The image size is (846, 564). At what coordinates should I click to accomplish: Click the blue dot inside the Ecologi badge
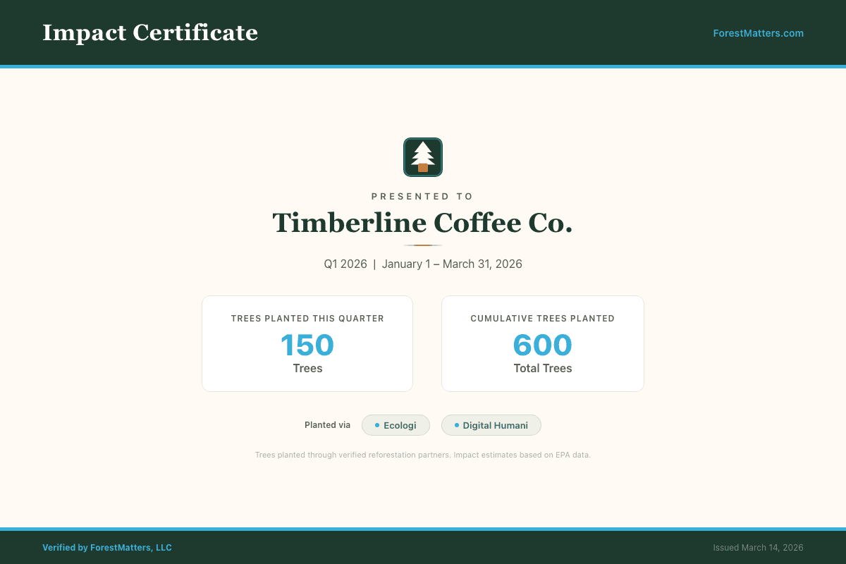376,424
